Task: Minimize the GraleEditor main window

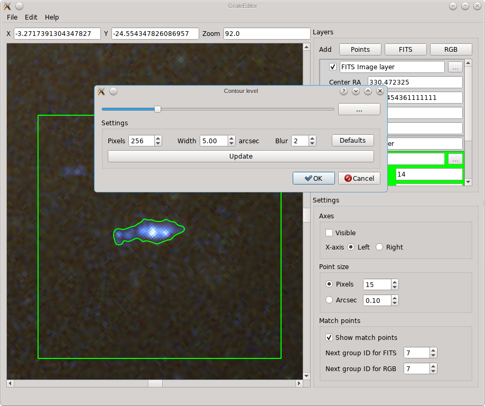Action: point(453,6)
